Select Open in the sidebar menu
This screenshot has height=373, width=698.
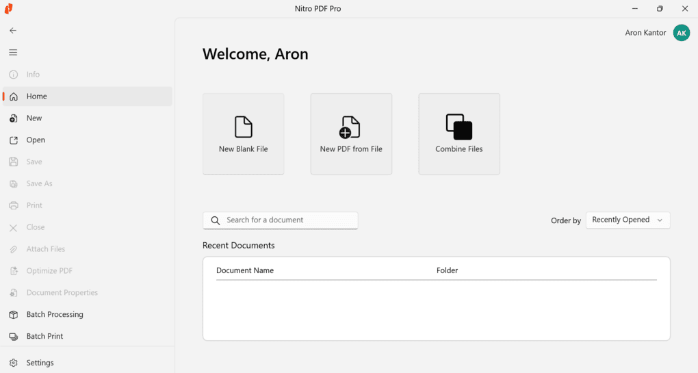[88, 140]
